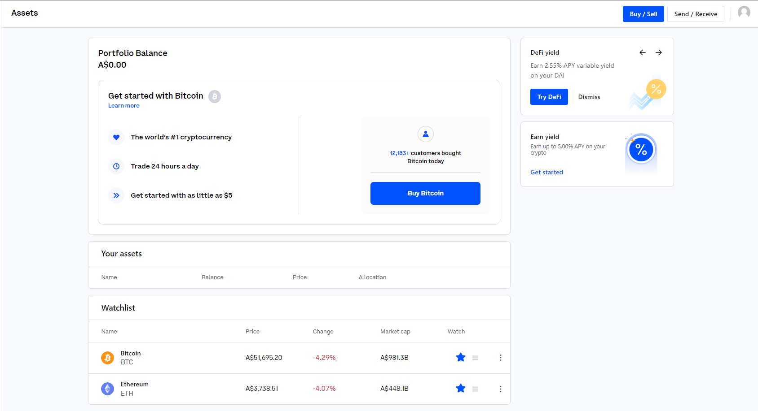The image size is (758, 411).
Task: Click the Watchlist section heading
Action: 118,308
